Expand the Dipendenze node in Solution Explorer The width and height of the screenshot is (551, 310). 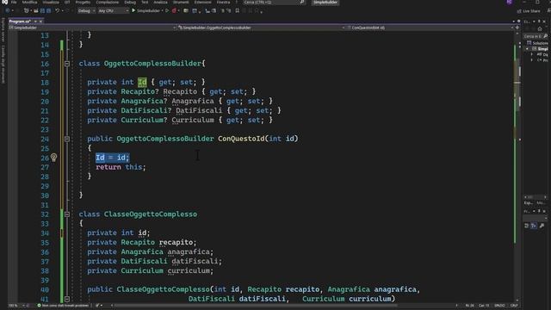[532, 54]
